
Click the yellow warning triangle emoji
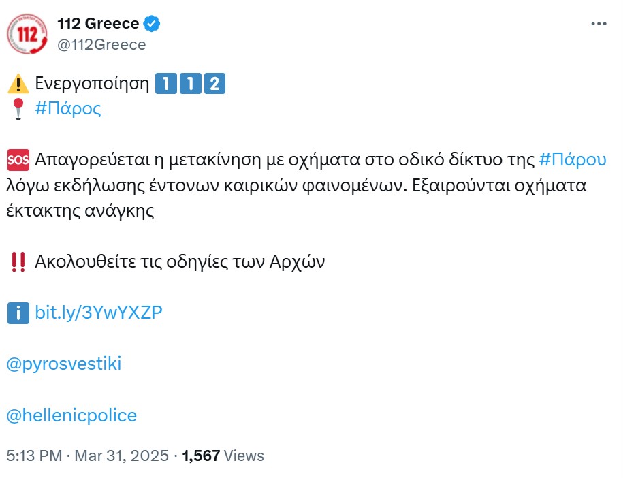(18, 84)
